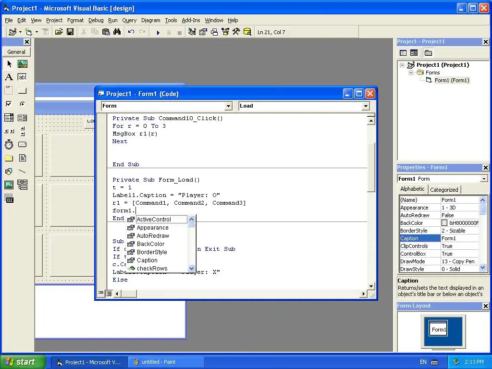Collapse the Forms folder node

[411, 73]
